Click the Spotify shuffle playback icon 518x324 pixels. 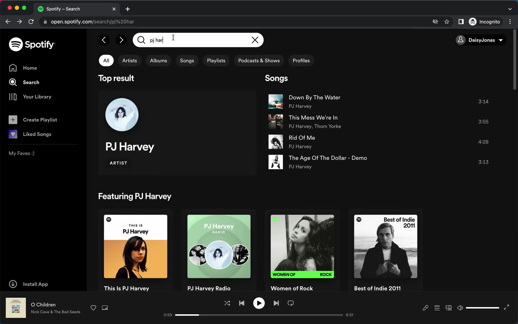[x=227, y=303]
